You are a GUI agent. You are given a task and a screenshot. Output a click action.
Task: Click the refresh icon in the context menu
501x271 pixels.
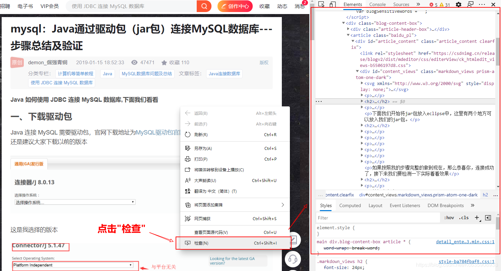pos(188,134)
